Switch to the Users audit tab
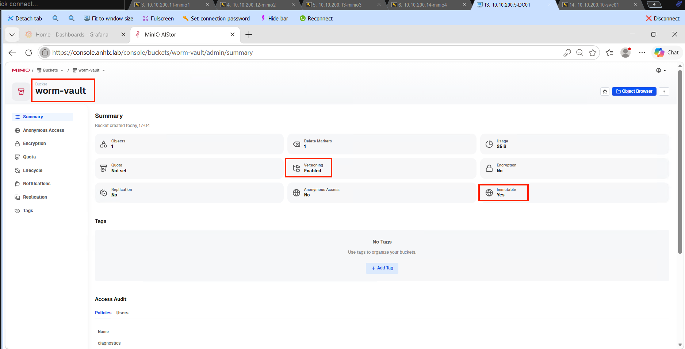This screenshot has height=349, width=685. (122, 313)
